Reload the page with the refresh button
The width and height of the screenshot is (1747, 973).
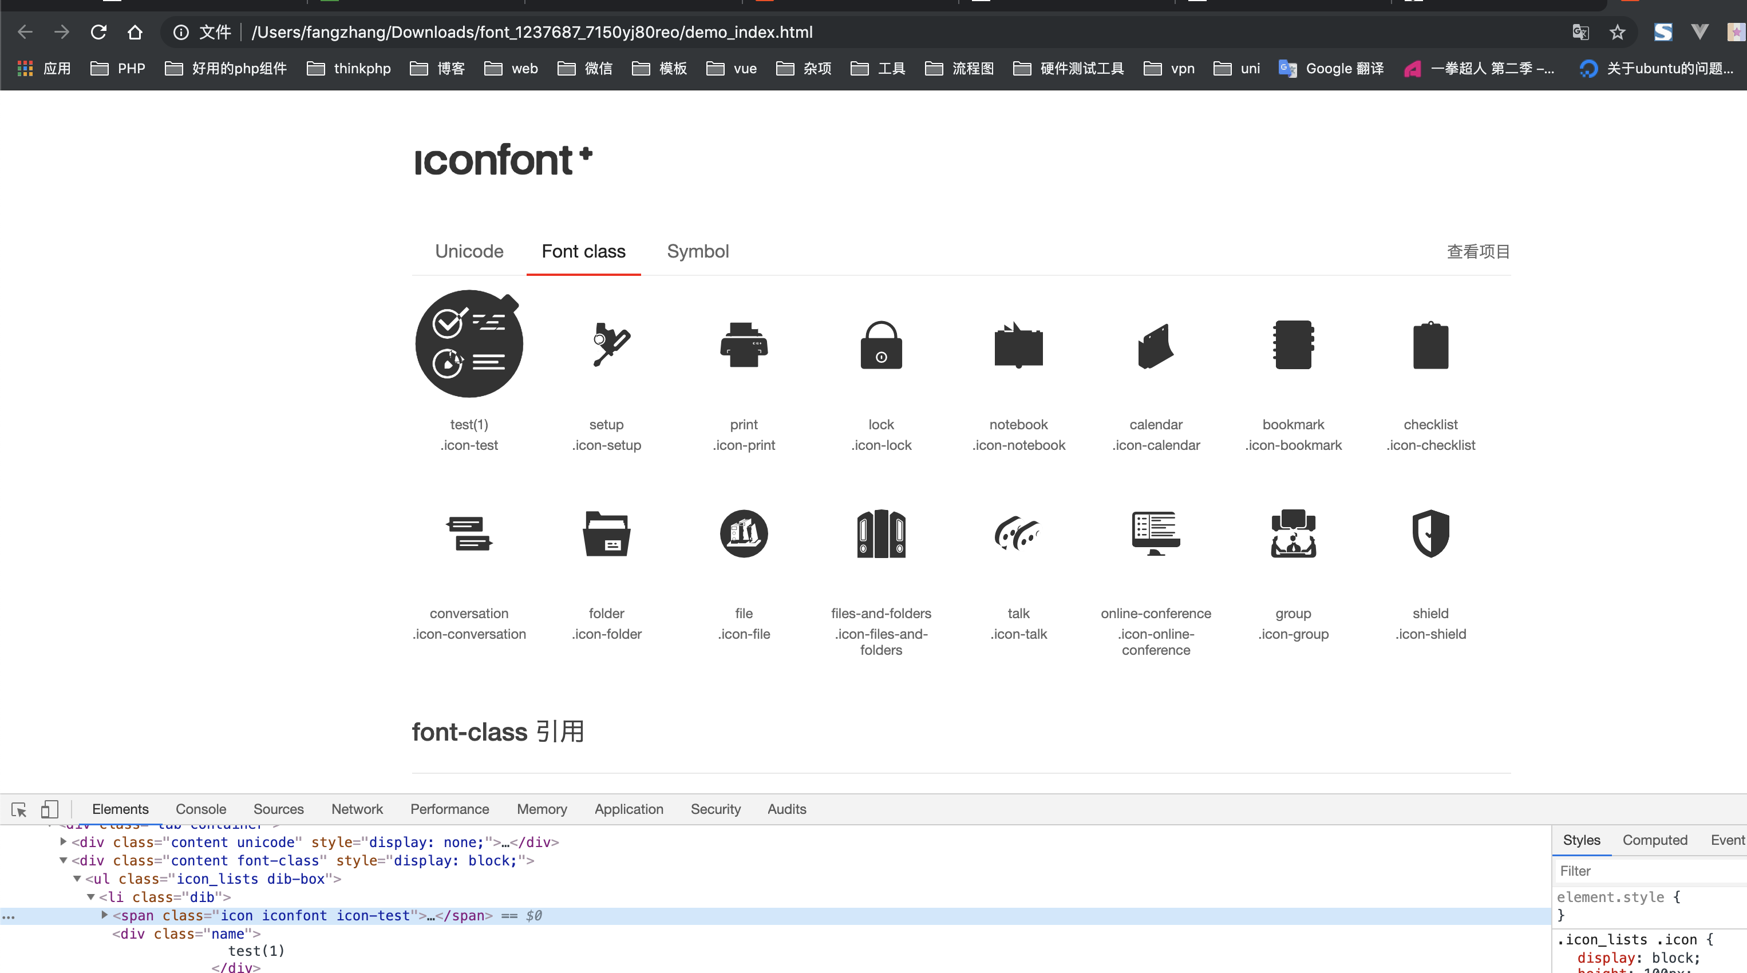(99, 32)
